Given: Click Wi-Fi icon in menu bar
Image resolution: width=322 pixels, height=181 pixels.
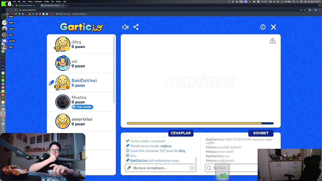Looking at the screenshot, I should click(x=294, y=2).
